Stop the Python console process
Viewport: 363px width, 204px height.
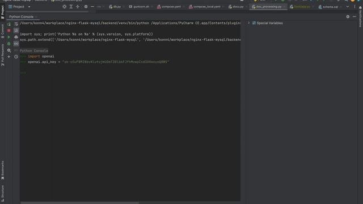(9, 31)
